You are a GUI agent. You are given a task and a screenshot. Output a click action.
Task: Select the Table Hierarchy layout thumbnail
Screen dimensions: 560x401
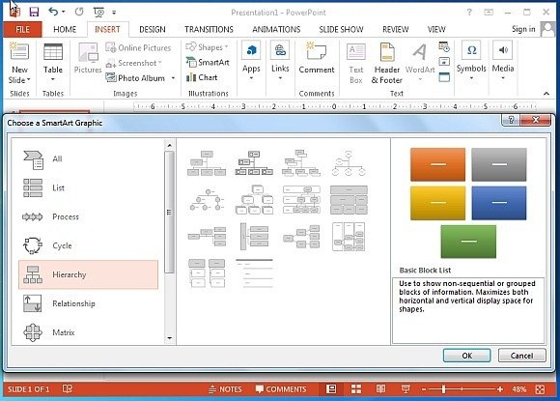[349, 200]
